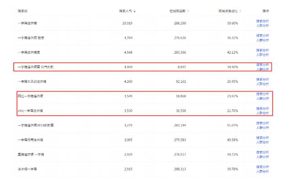
Task: Select the search term containing 2019
Action: tap(36, 125)
